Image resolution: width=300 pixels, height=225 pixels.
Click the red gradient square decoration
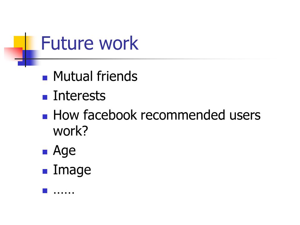(13, 54)
